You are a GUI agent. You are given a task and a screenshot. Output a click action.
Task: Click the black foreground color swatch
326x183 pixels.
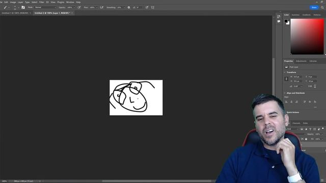click(x=286, y=21)
